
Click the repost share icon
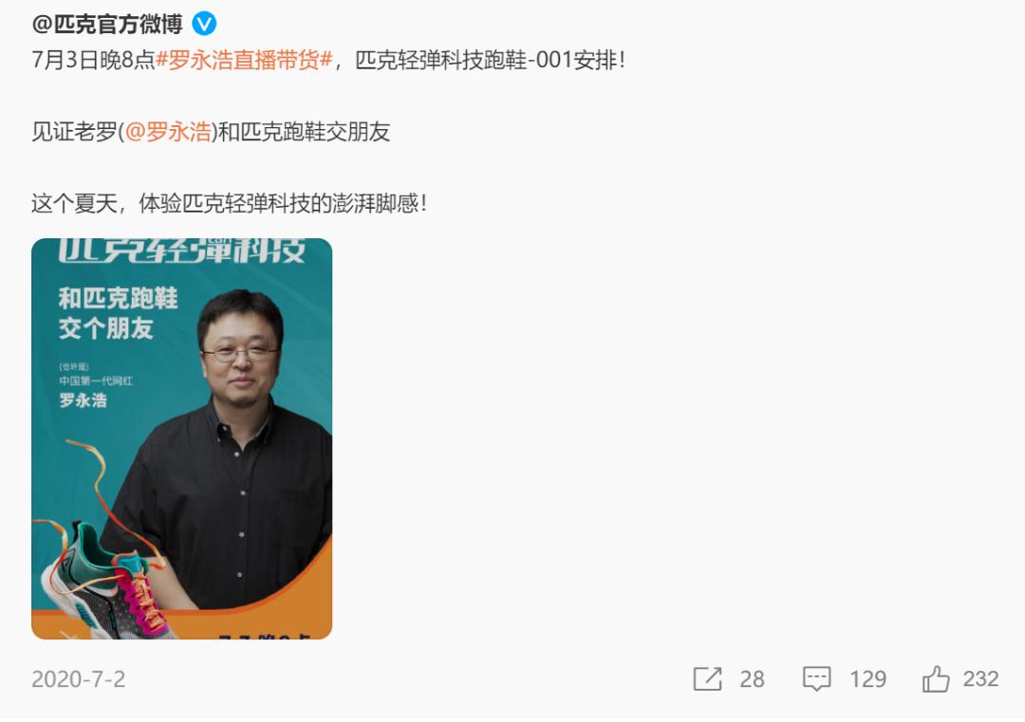[707, 679]
